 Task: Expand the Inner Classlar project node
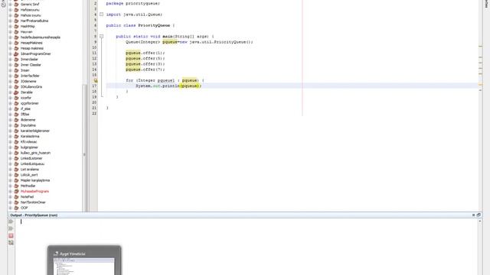(x=10, y=65)
